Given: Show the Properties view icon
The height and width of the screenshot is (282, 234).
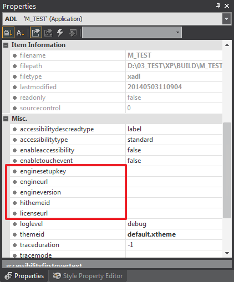Looking at the screenshot, I should click(36, 33).
